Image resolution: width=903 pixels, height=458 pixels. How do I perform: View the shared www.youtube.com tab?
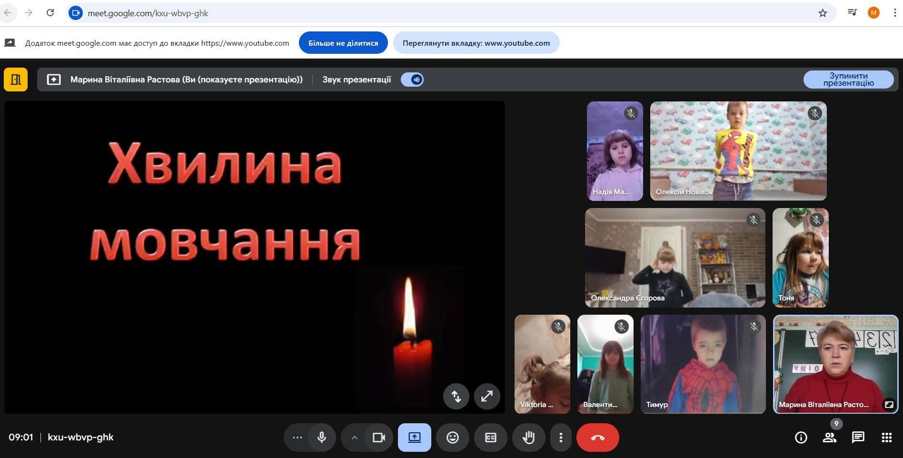[476, 43]
